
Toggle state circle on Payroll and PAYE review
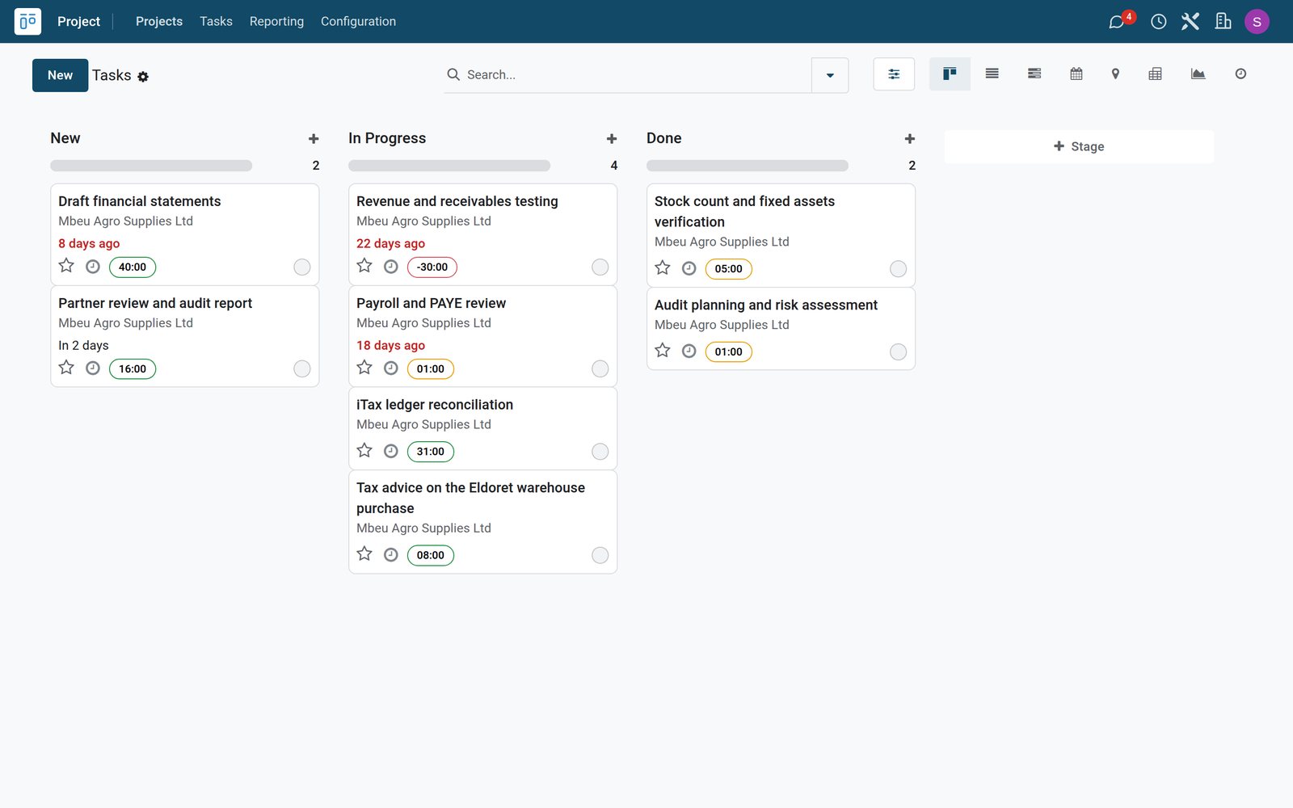600,369
